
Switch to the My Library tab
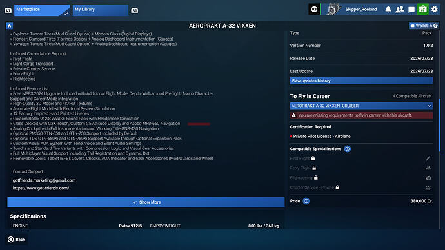[x=100, y=10]
